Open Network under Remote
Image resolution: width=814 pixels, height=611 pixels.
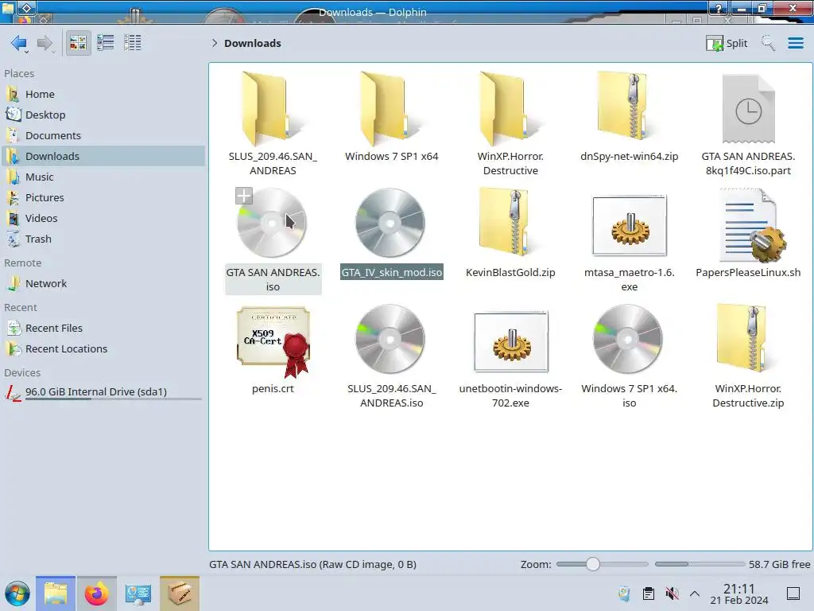103,284
